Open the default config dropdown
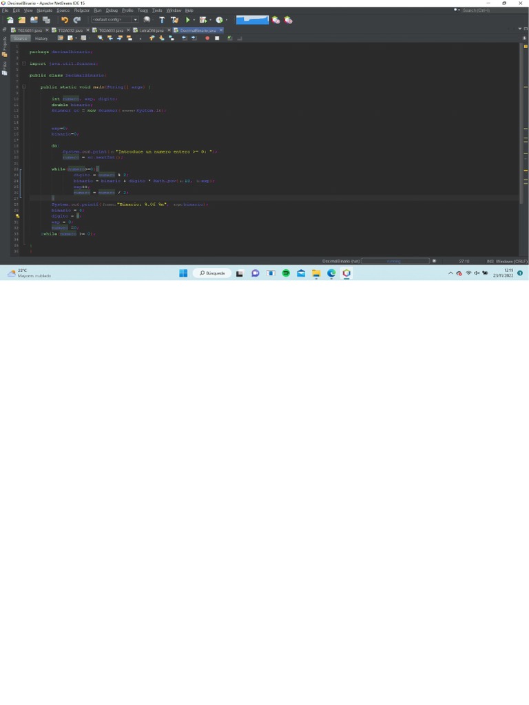This screenshot has width=529, height=705. (114, 20)
